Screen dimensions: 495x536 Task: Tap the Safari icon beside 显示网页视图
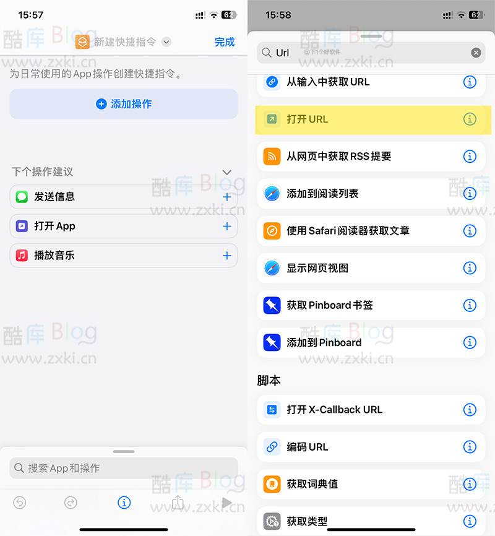270,268
